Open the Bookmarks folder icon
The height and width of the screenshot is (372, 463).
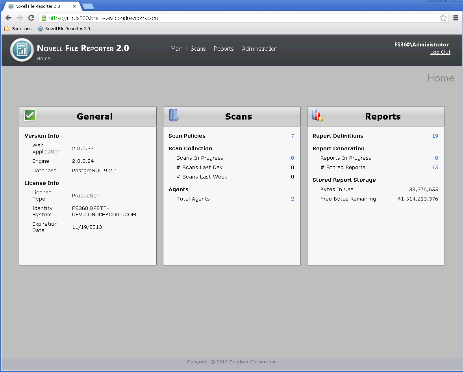click(7, 29)
